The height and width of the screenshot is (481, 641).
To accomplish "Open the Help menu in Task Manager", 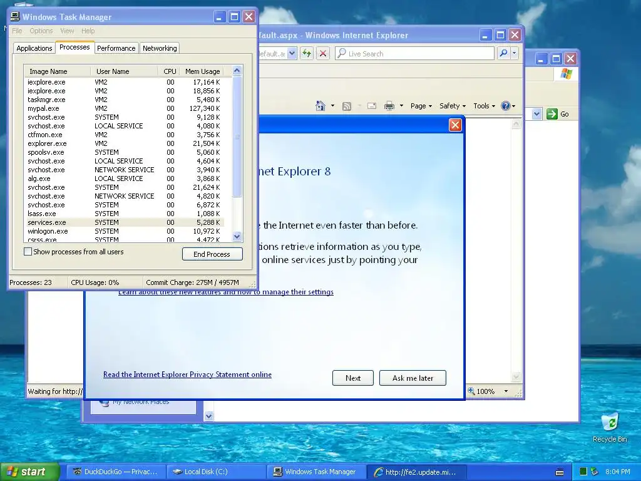I will pos(88,31).
